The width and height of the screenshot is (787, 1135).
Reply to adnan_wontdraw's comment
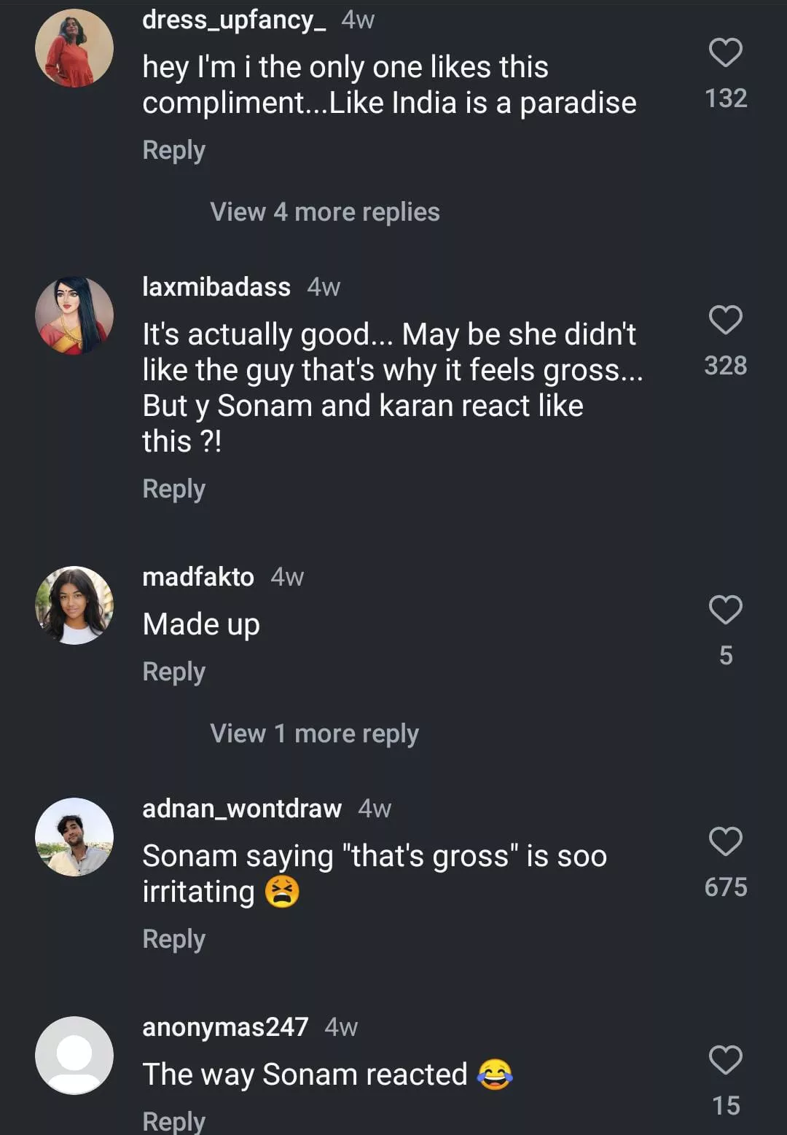(x=173, y=939)
